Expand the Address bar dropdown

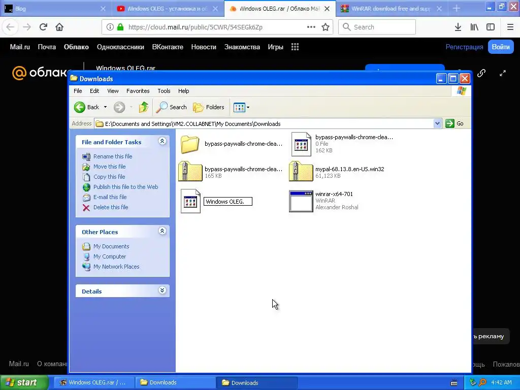[x=437, y=124]
